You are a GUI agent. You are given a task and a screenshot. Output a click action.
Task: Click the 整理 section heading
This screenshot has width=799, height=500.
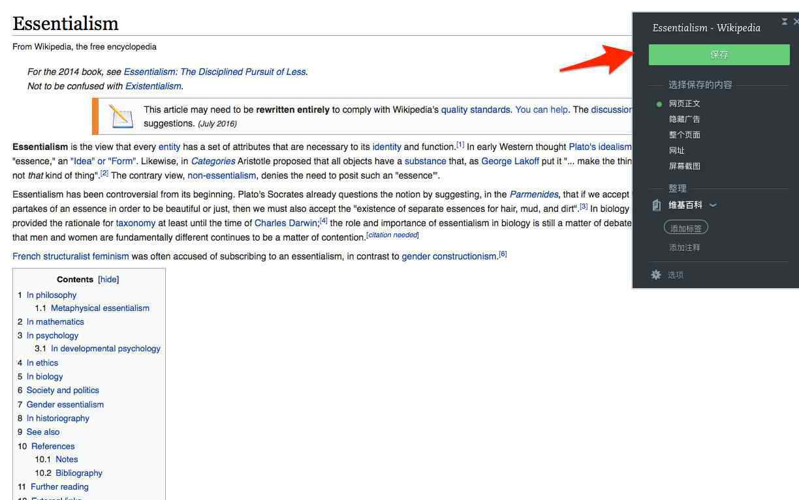pyautogui.click(x=678, y=188)
